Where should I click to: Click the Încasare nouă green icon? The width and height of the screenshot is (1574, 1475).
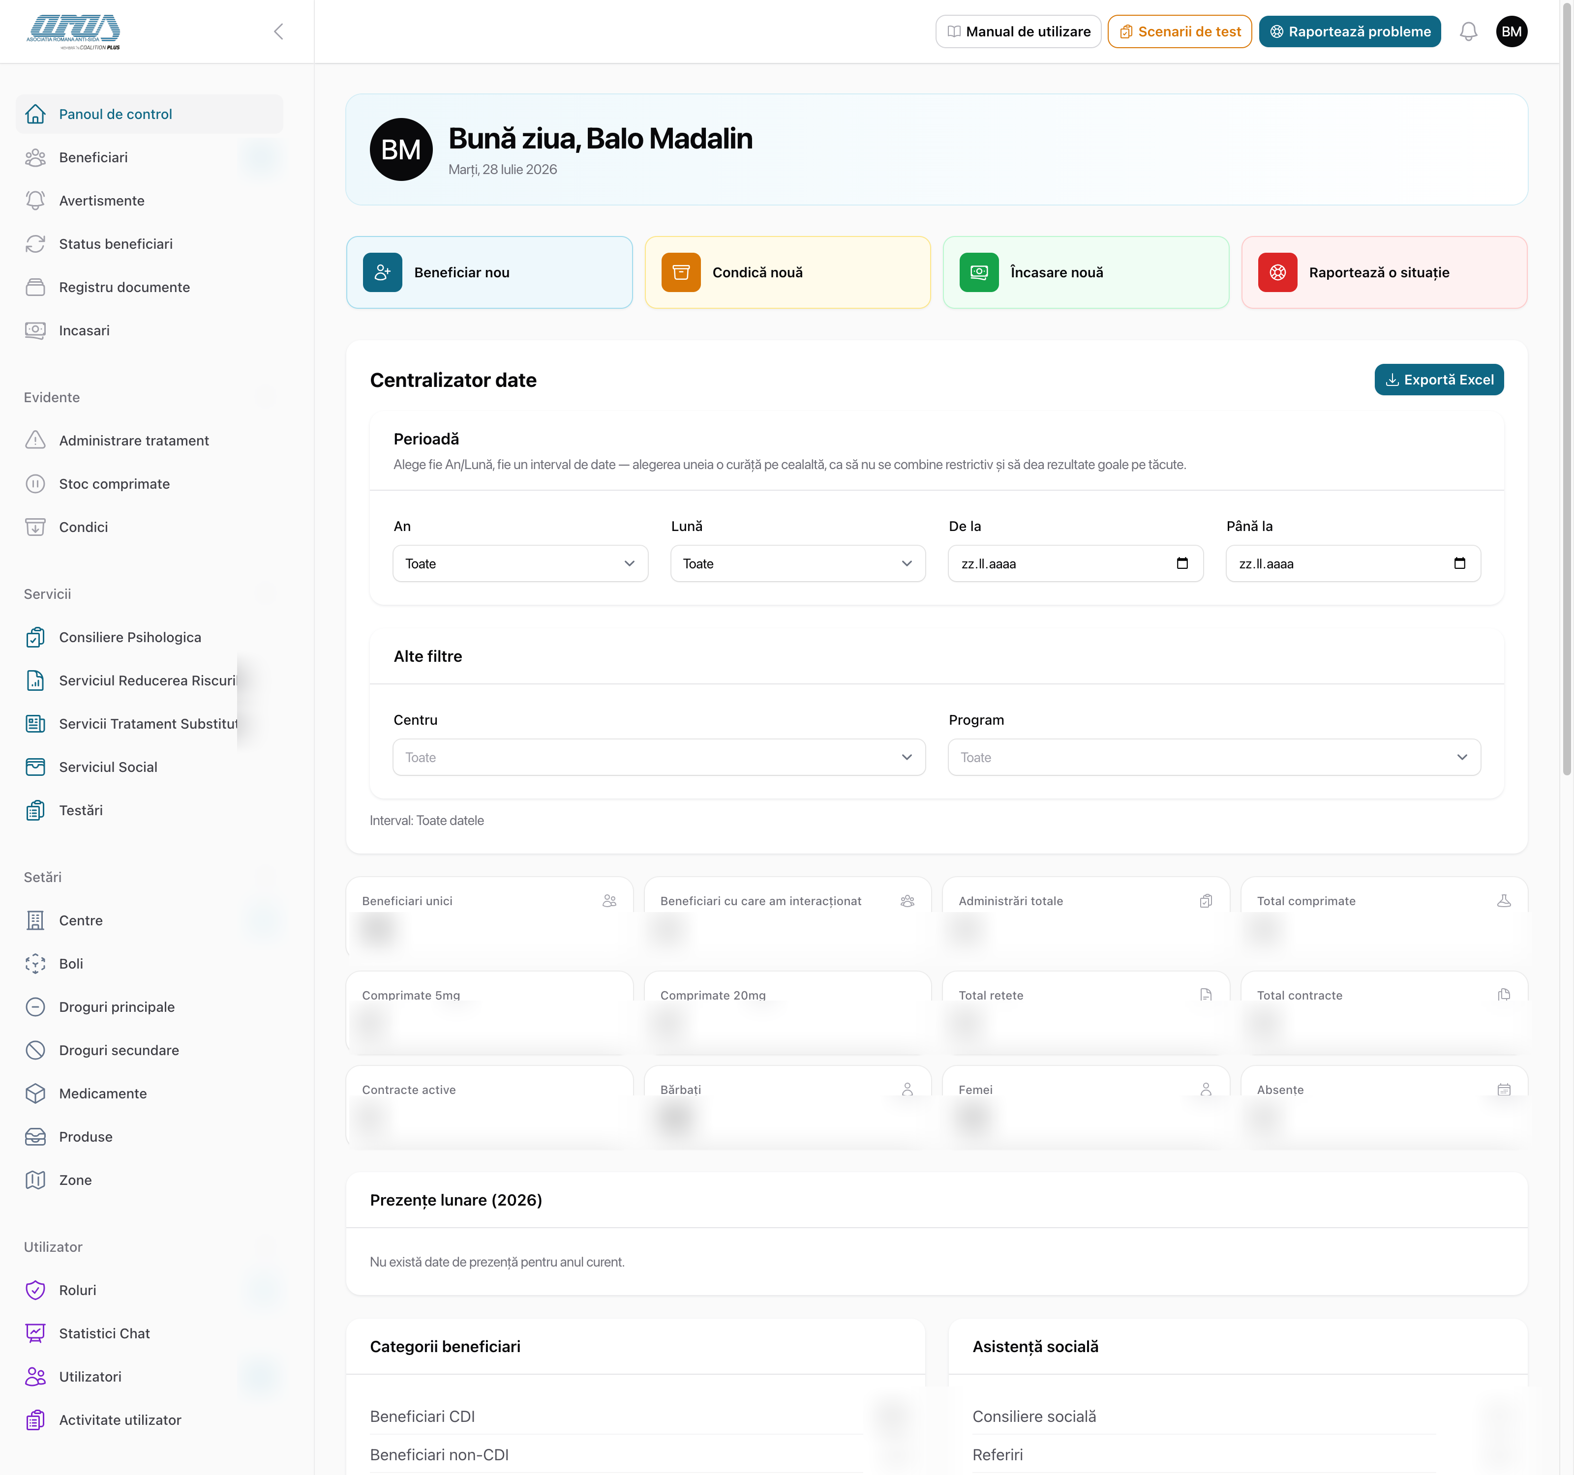click(979, 272)
